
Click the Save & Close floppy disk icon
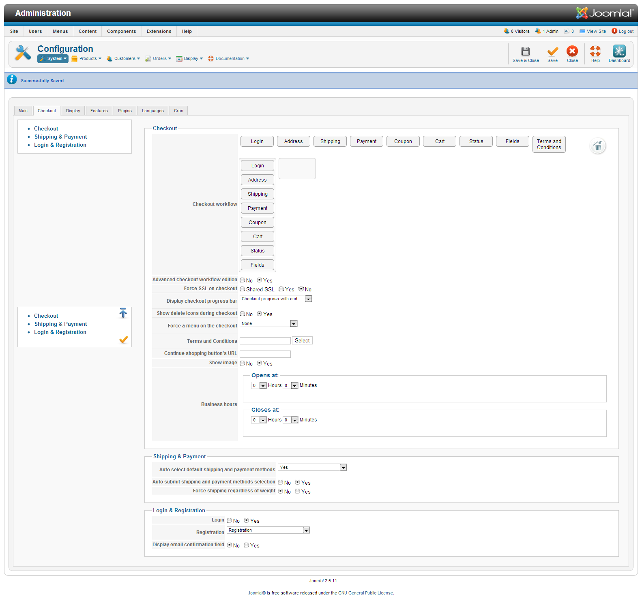(525, 52)
